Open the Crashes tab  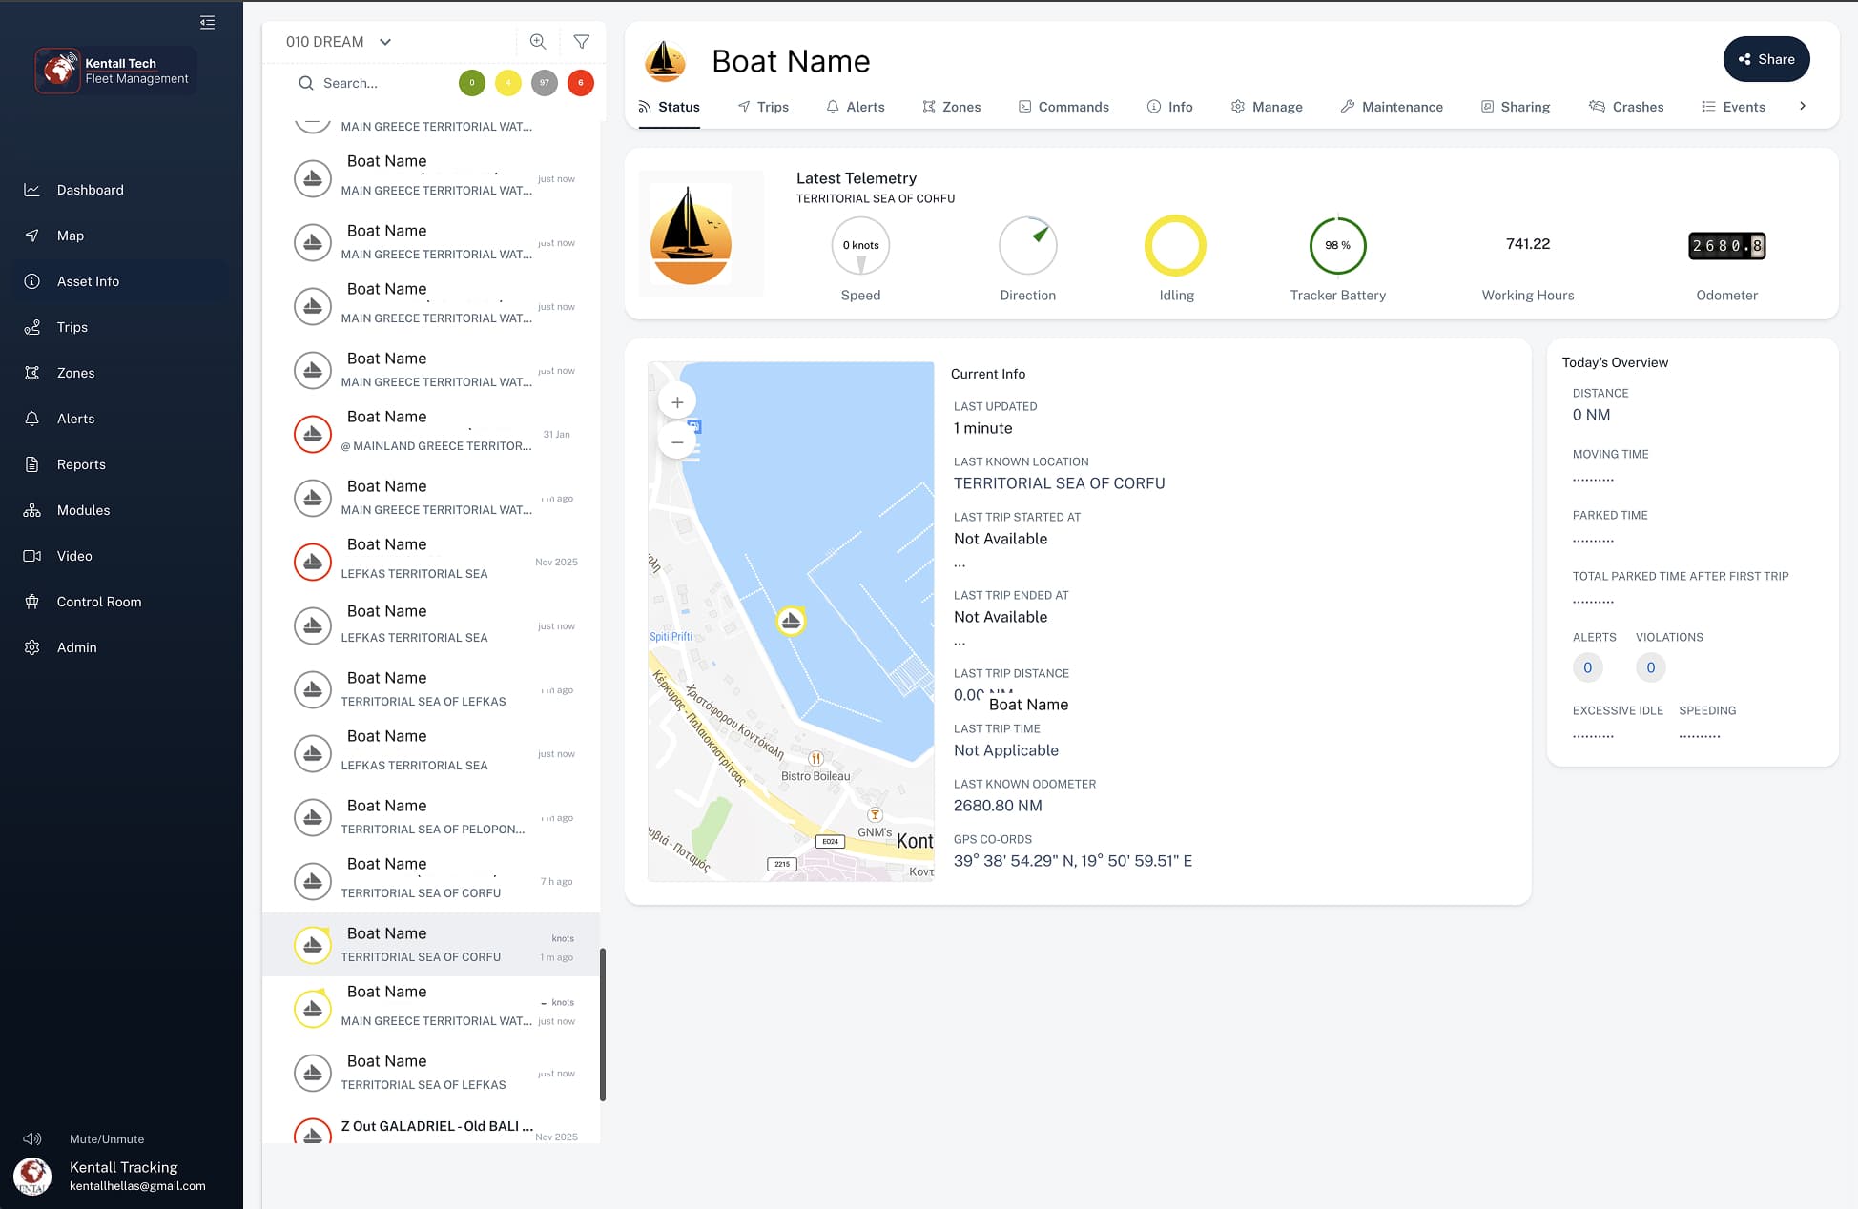[1626, 107]
